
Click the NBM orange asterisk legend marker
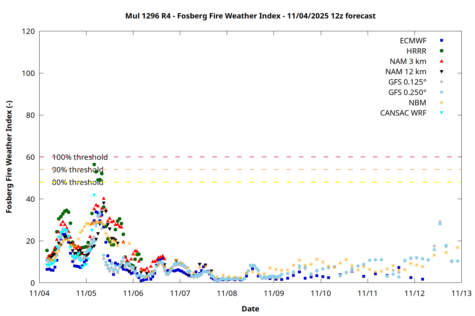coord(441,103)
